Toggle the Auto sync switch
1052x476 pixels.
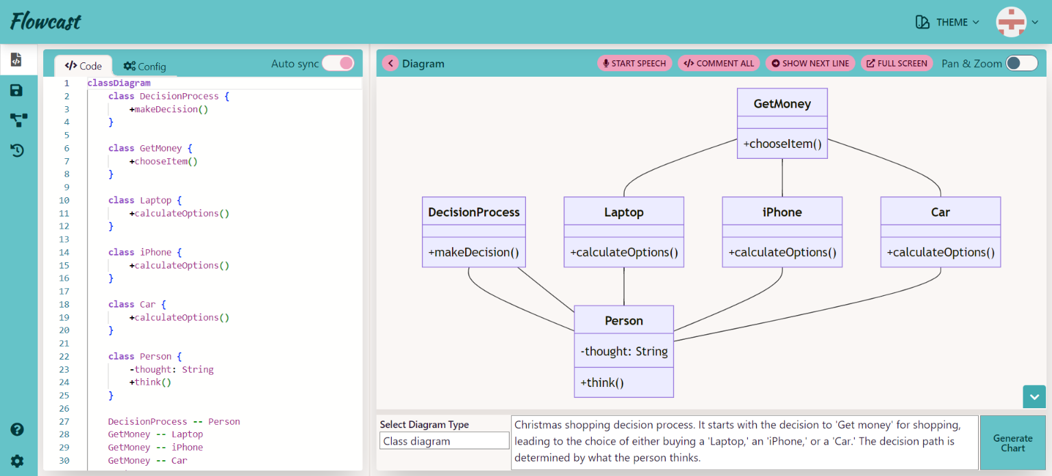tap(338, 64)
